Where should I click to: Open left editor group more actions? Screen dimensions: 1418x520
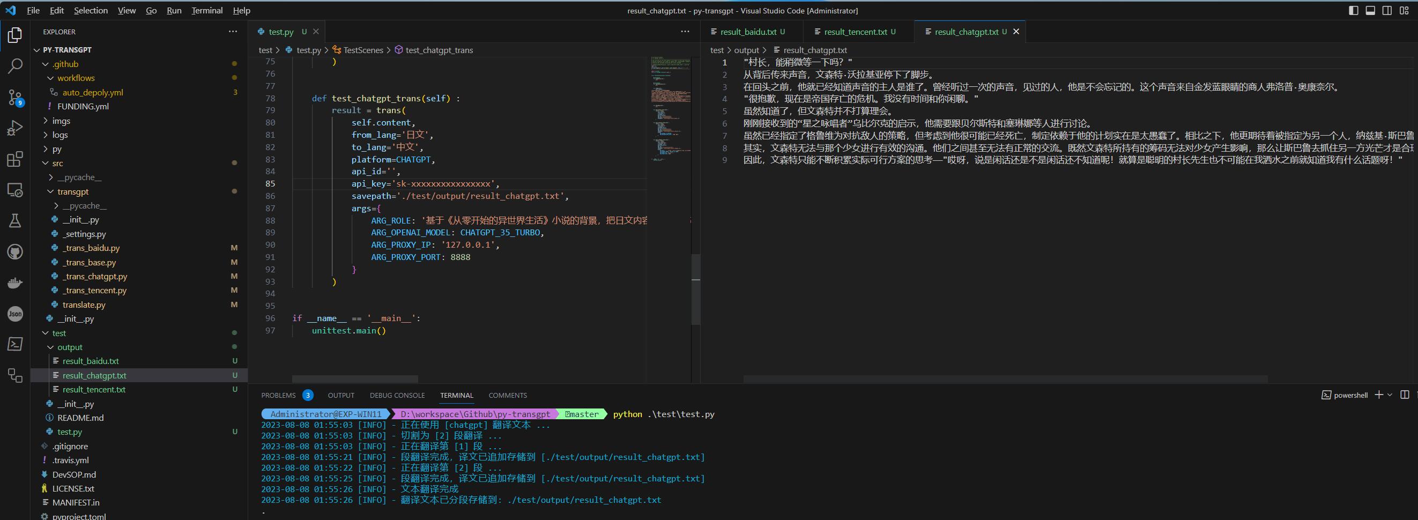click(685, 32)
